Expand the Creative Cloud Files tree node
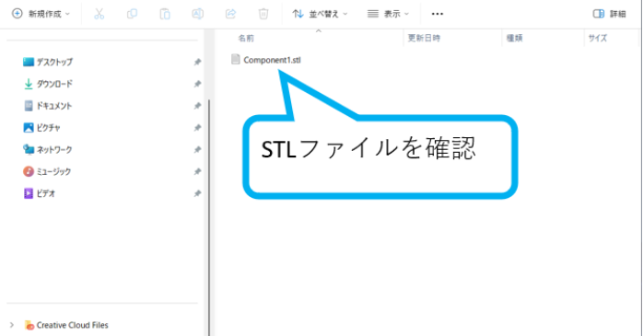 pos(11,325)
